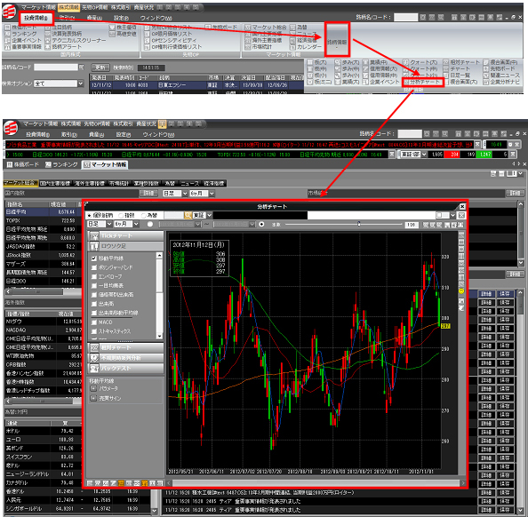This screenshot has width=528, height=517.
Task: Open 銘柄アラート in the ribbon
Action: pyautogui.click(x=63, y=47)
